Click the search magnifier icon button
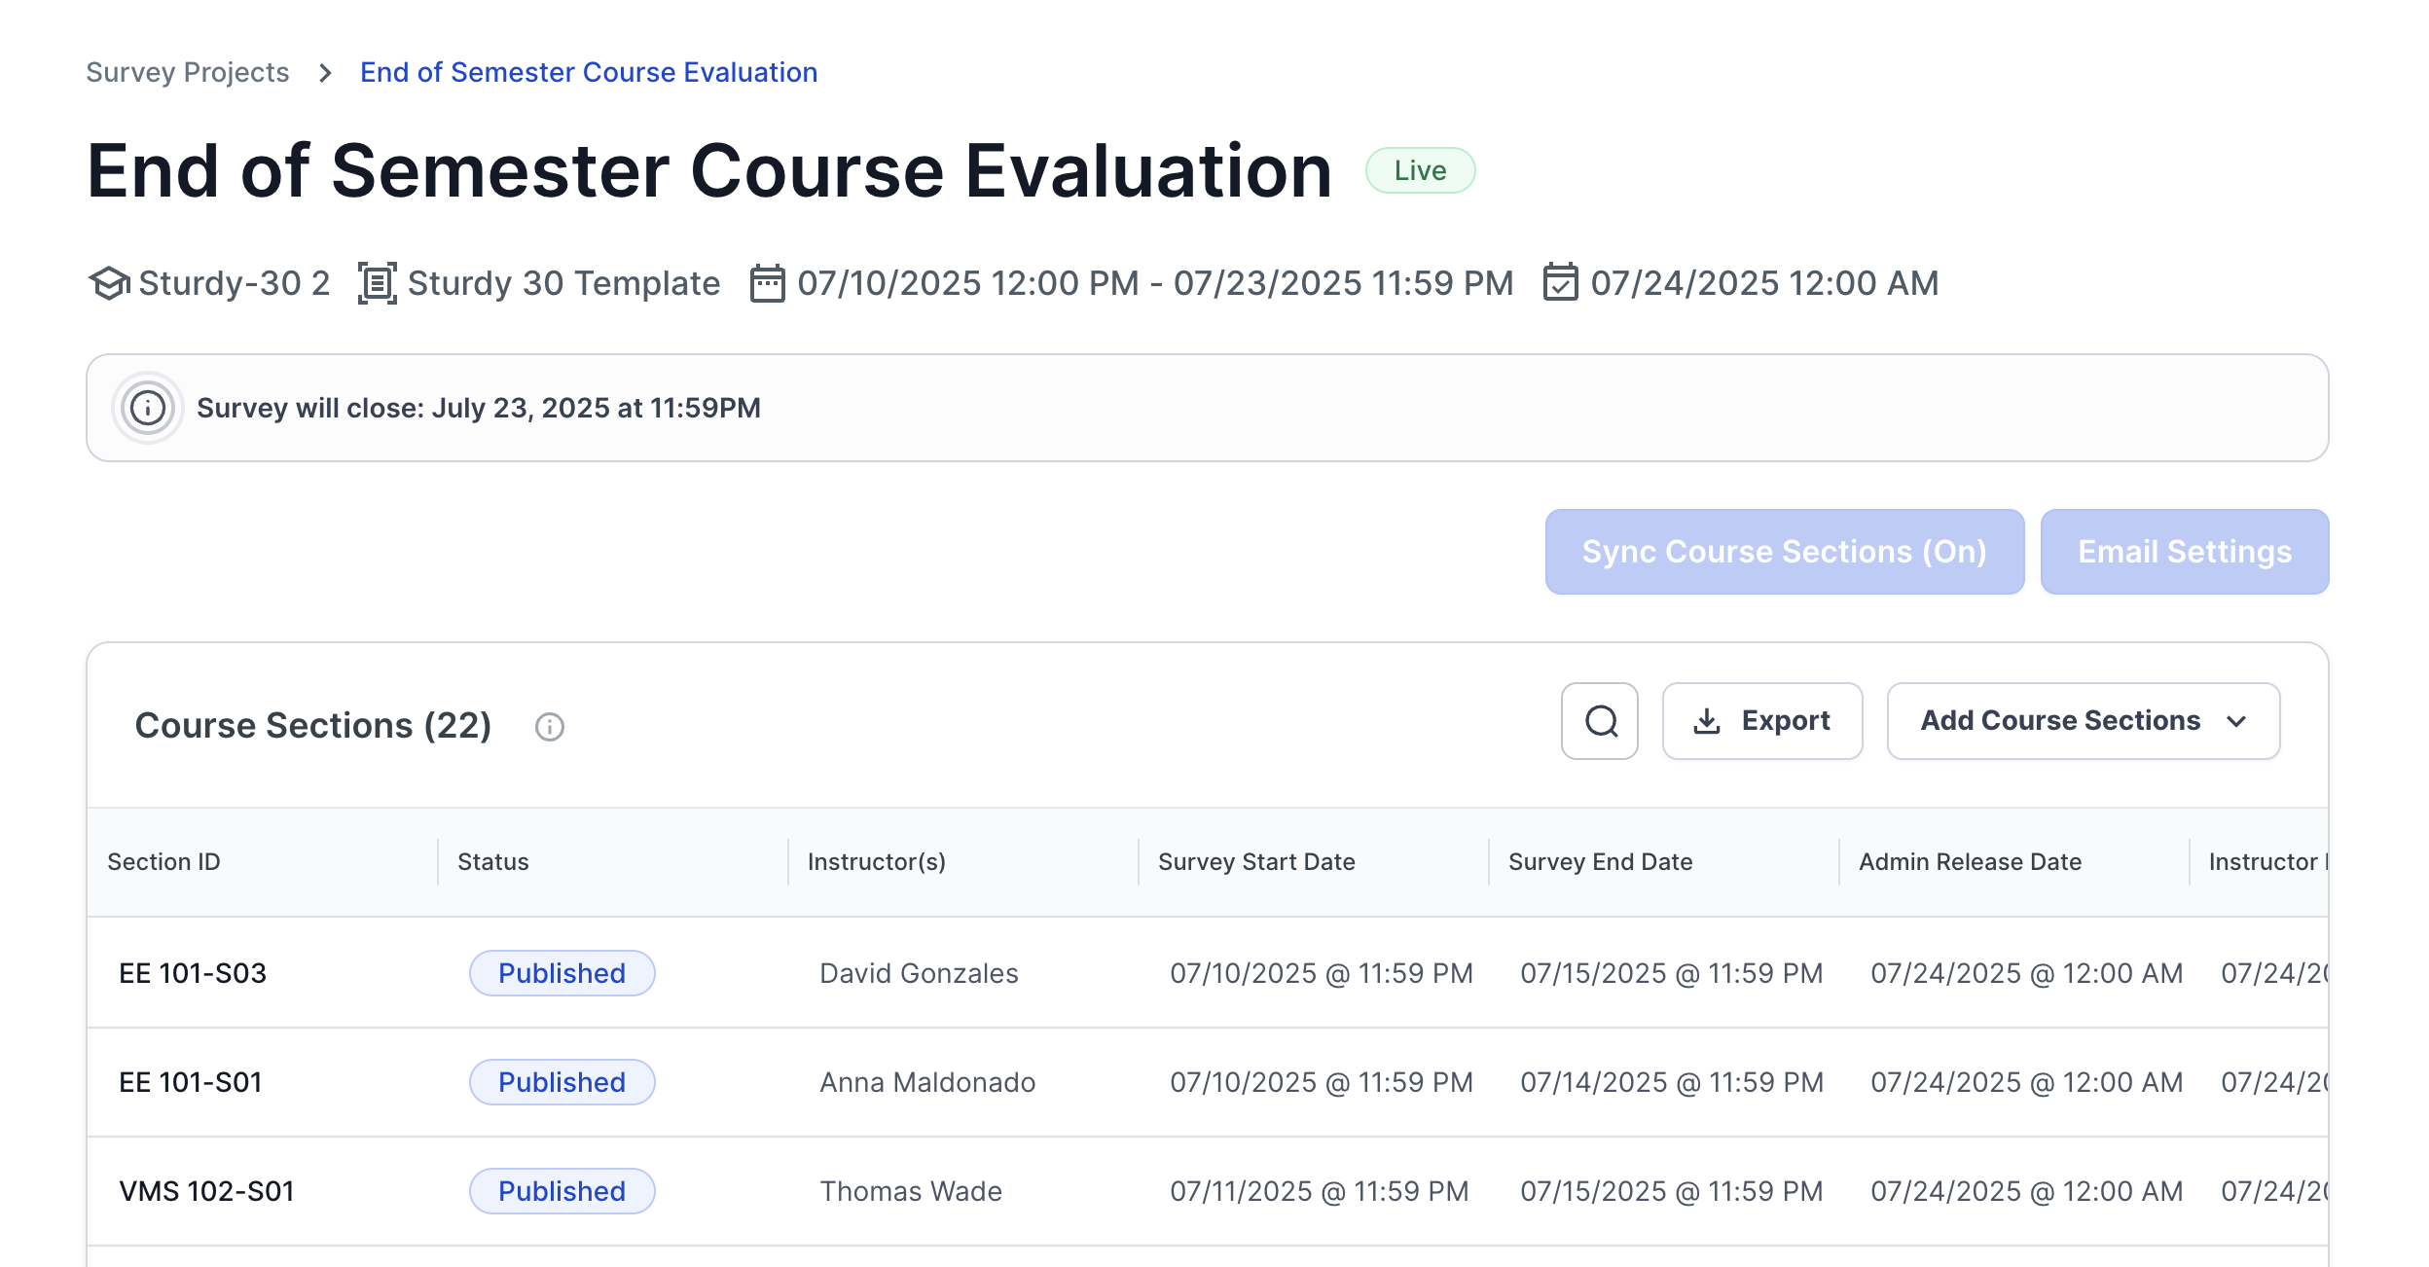 (x=1599, y=721)
